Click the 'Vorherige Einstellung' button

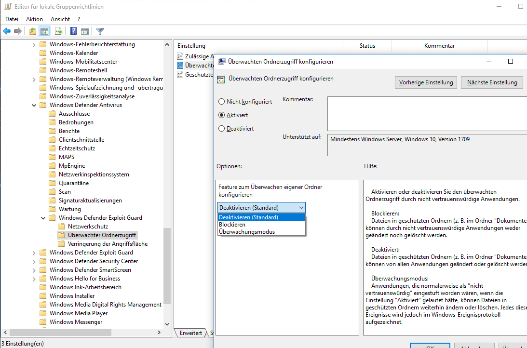click(426, 82)
